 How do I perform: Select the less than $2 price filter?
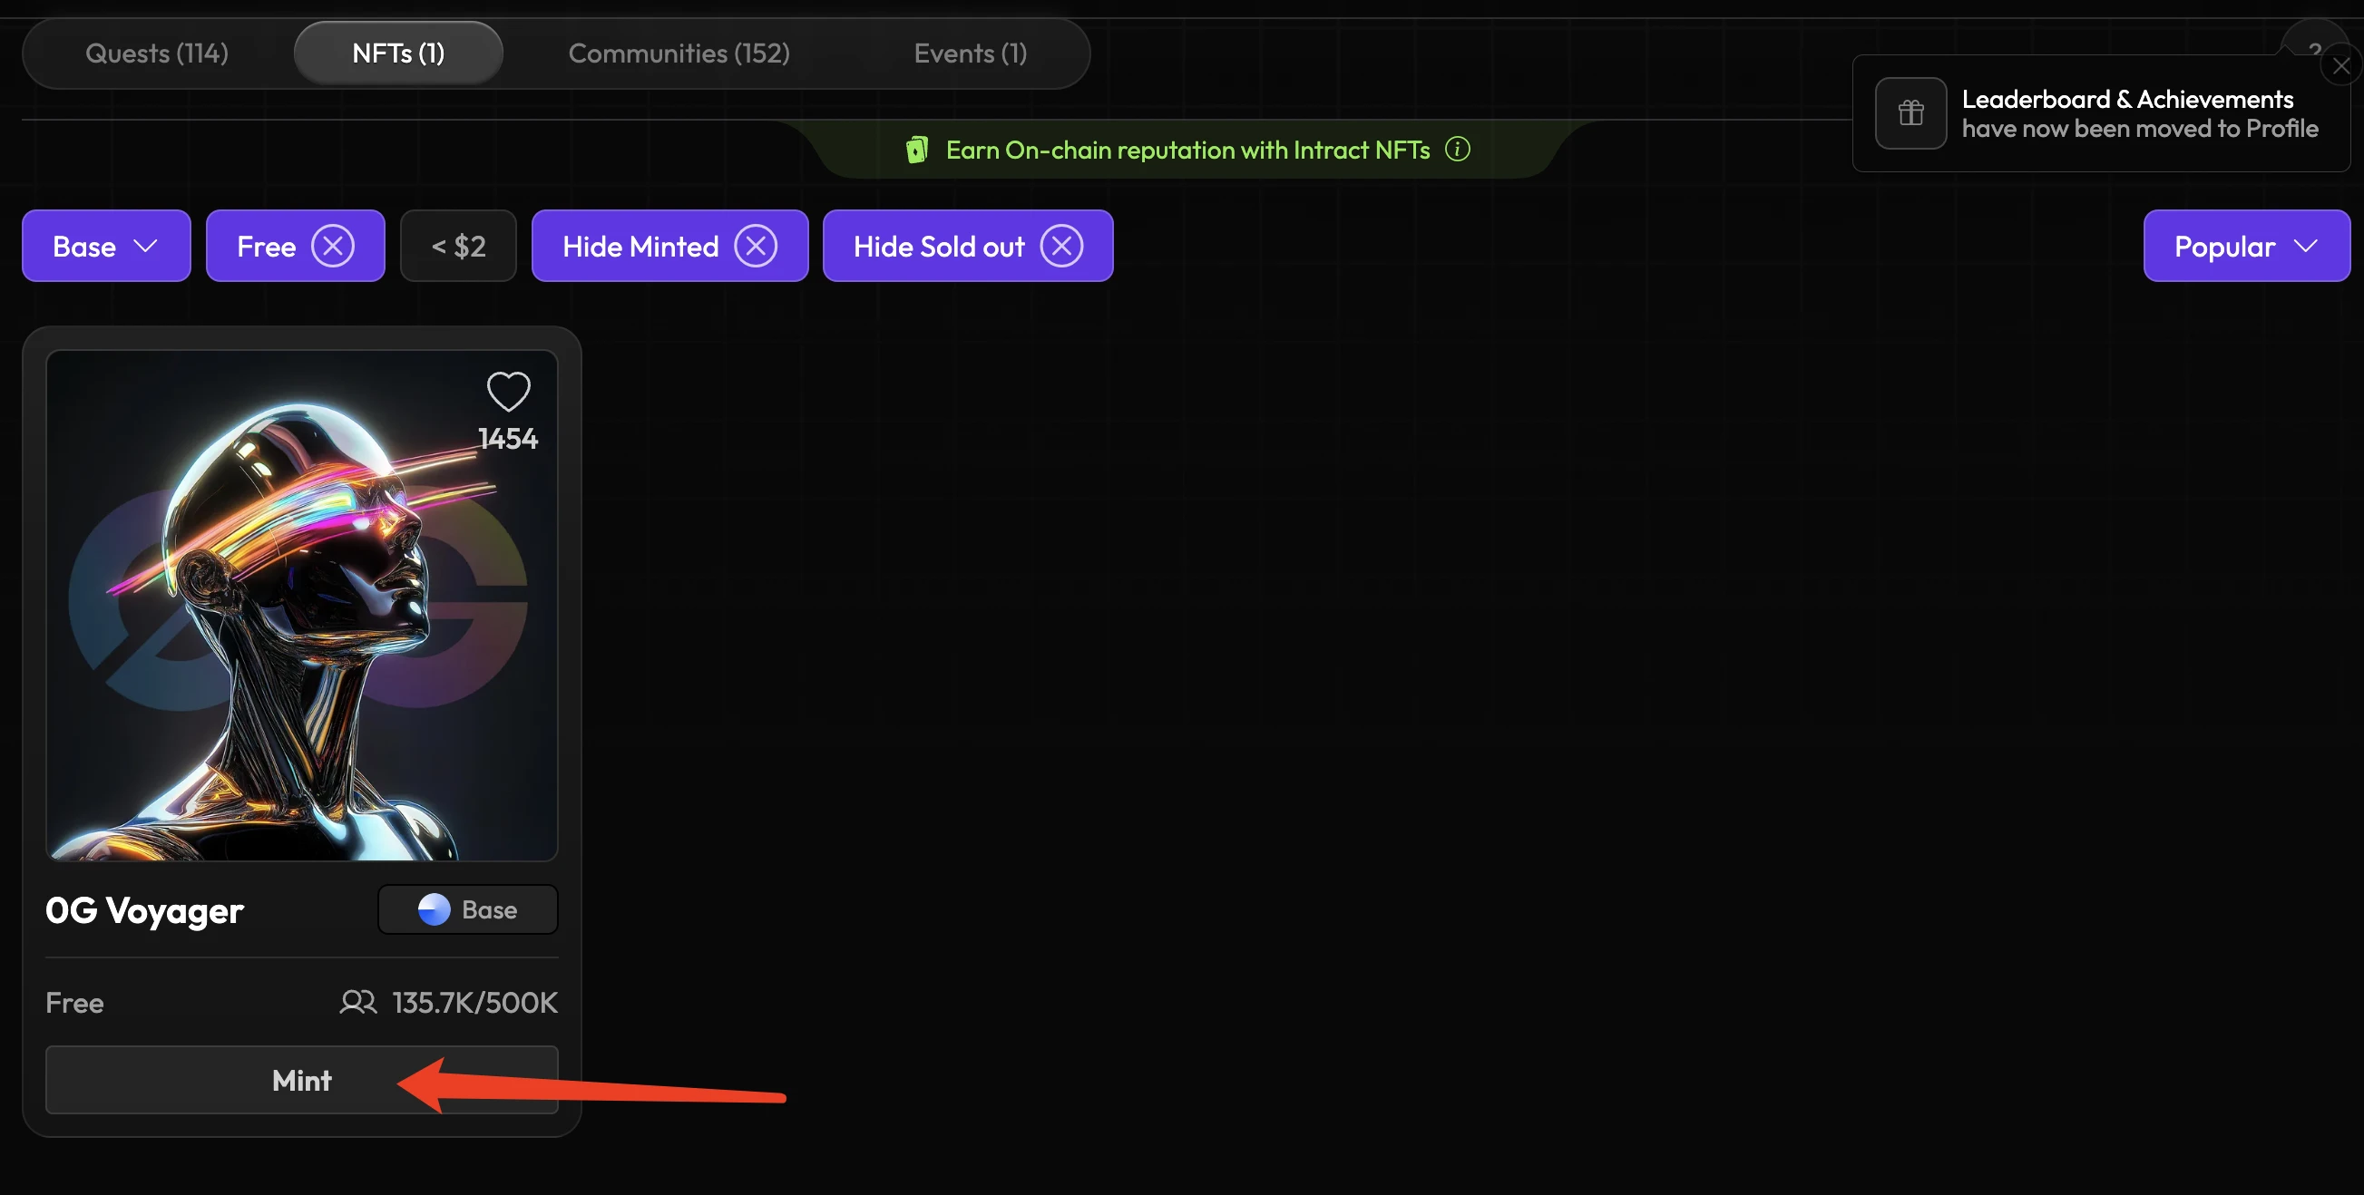coord(459,244)
